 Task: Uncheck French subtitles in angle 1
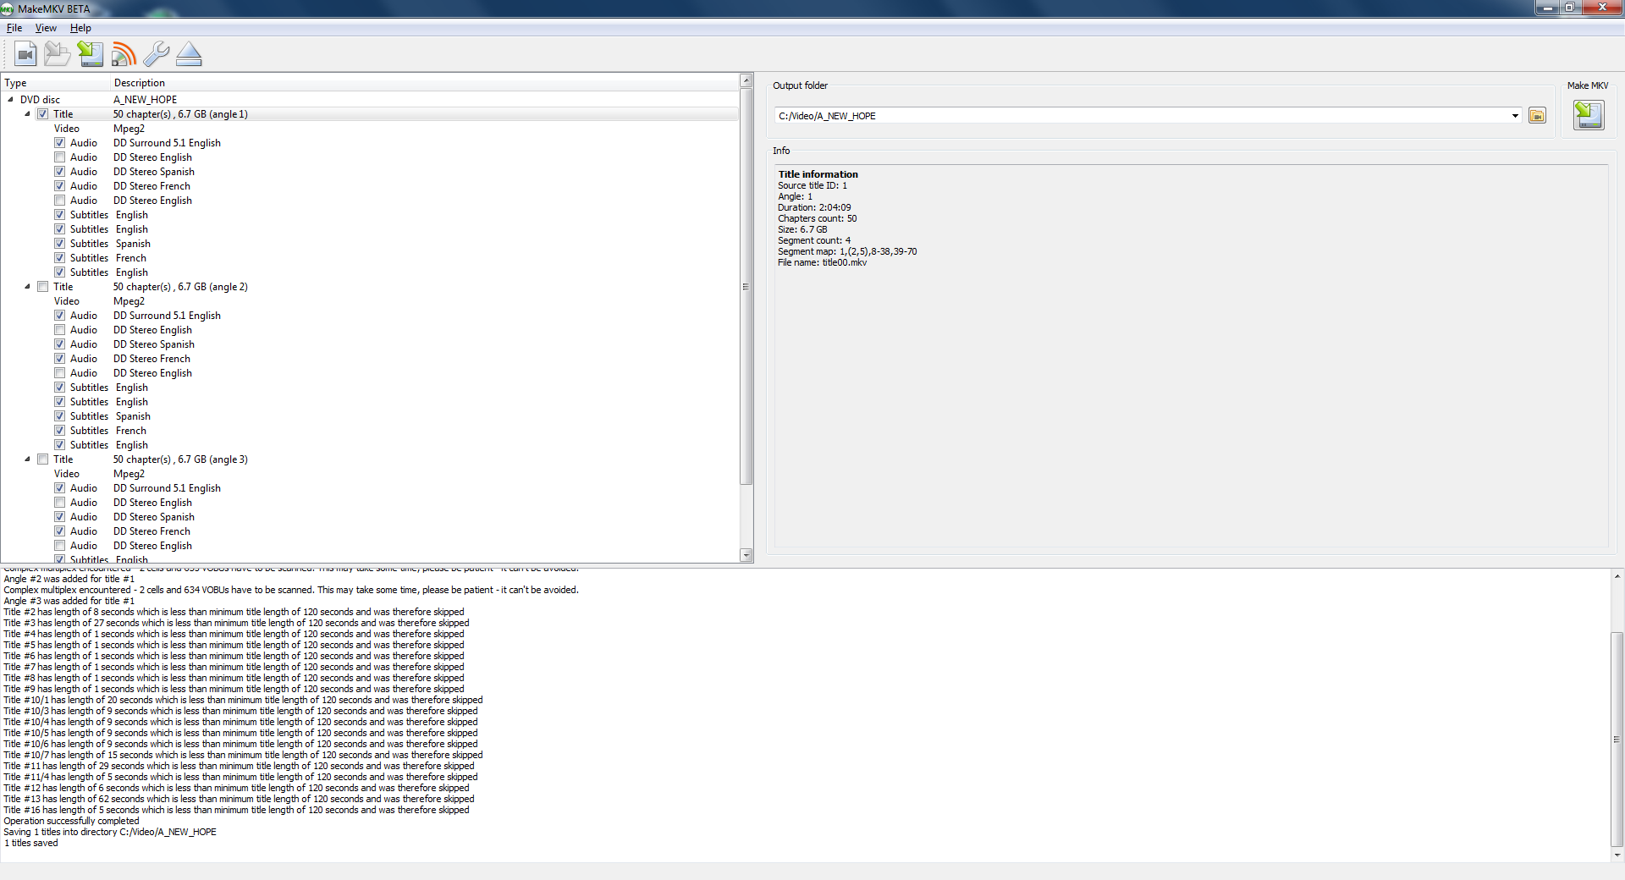click(60, 258)
